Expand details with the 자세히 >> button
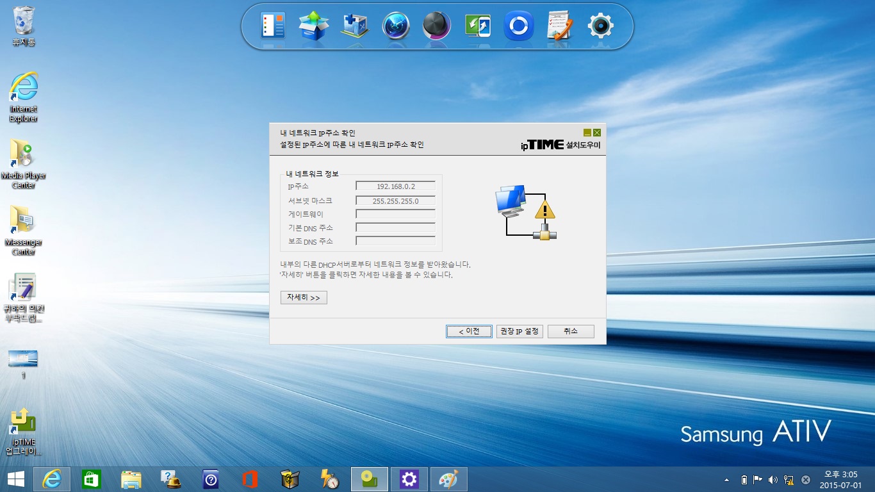The image size is (875, 492). click(x=304, y=298)
